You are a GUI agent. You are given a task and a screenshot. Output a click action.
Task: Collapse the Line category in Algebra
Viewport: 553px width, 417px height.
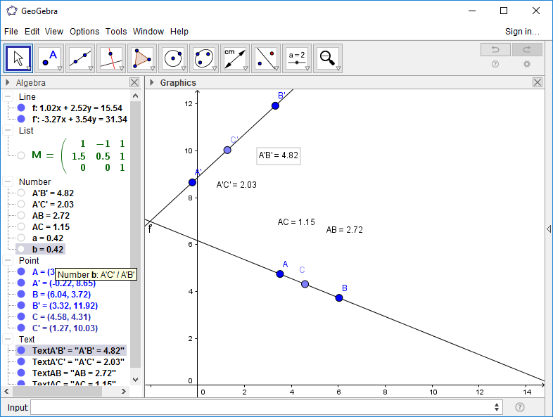tap(8, 96)
